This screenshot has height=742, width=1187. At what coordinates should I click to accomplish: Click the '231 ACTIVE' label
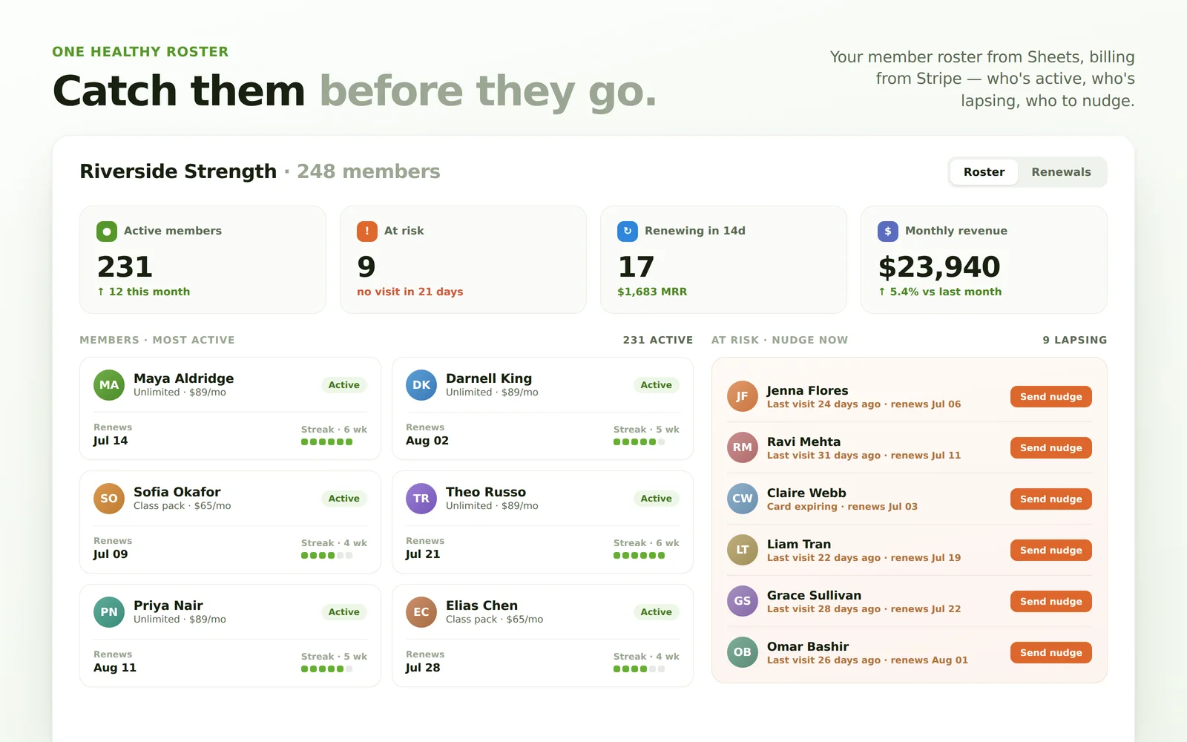tap(658, 340)
